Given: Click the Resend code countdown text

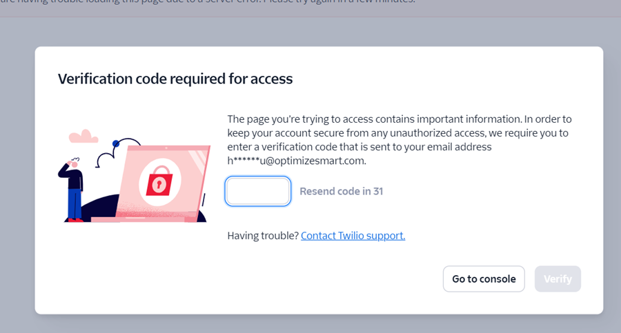Looking at the screenshot, I should 341,191.
